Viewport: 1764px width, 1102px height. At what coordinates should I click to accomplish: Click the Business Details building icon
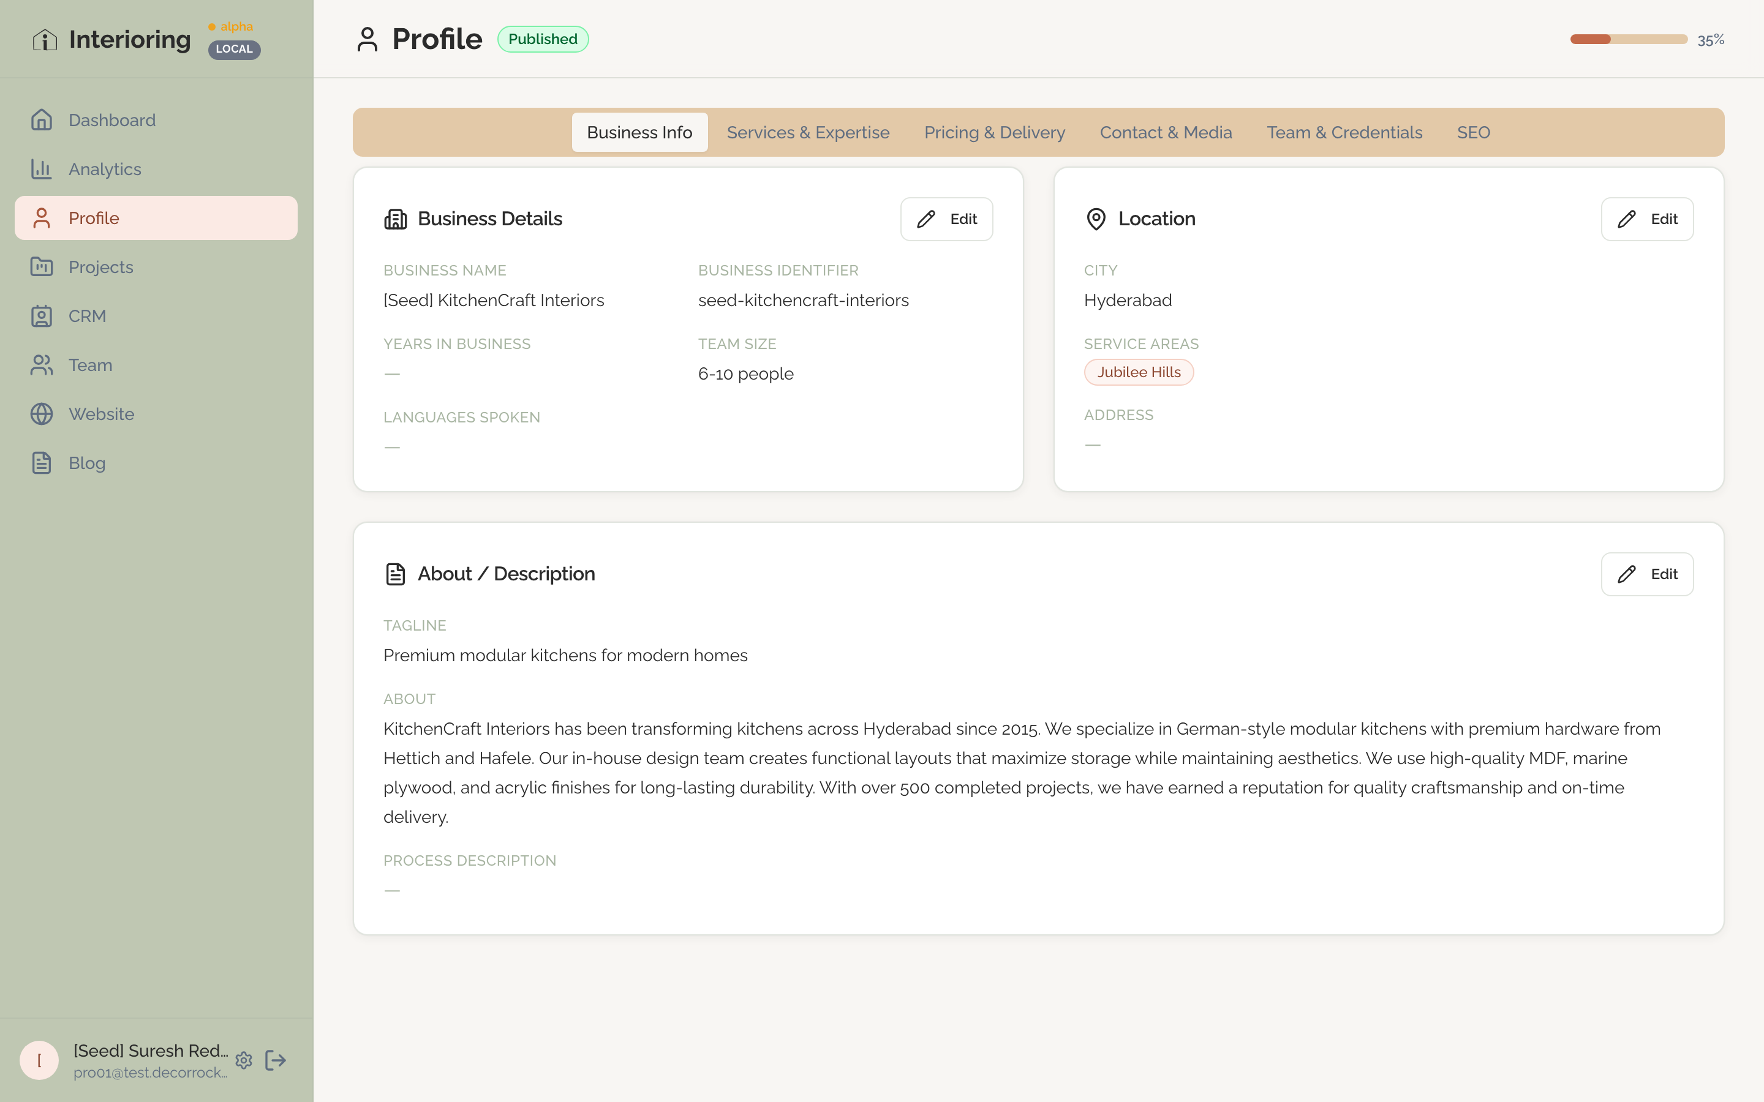(x=395, y=219)
